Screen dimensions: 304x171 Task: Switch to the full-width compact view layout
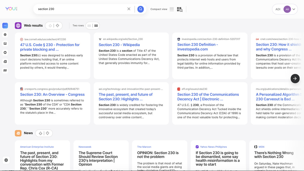(x=172, y=9)
